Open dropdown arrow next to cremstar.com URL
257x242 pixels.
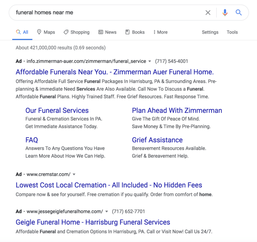(74, 174)
